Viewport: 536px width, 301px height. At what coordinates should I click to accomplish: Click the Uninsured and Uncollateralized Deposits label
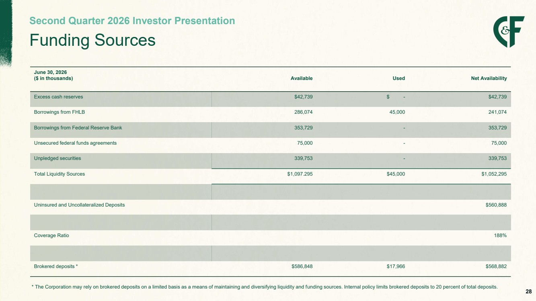click(80, 205)
